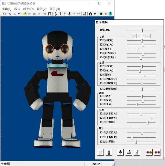
Task: Click the ID14 head slider
Action: click(x=141, y=100)
